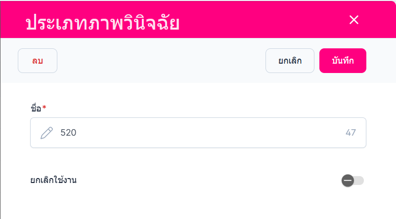Screen dimensions: 396x219
Task: Click the empty row space between ยกเลิกใช้งาน and its switch
Action: click(208, 181)
